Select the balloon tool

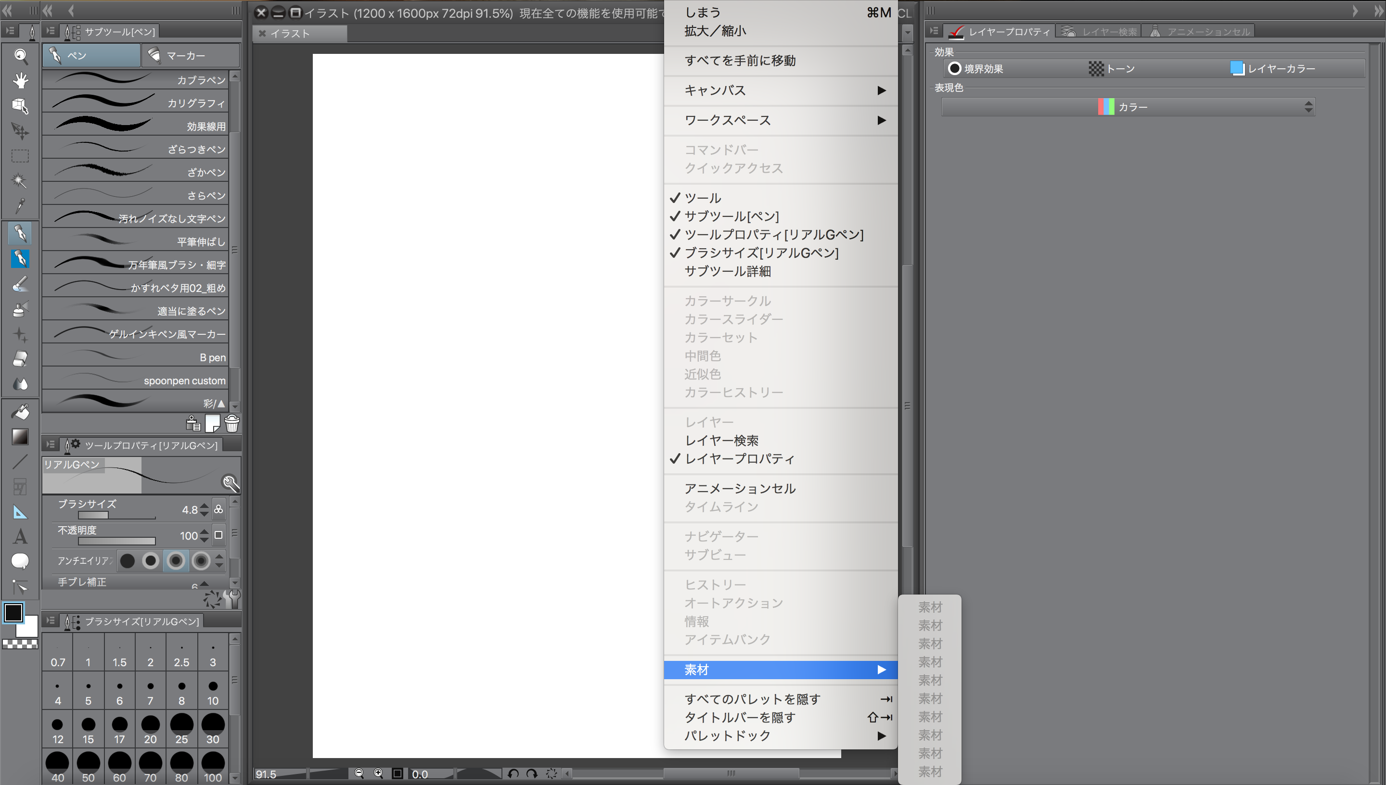pyautogui.click(x=21, y=561)
